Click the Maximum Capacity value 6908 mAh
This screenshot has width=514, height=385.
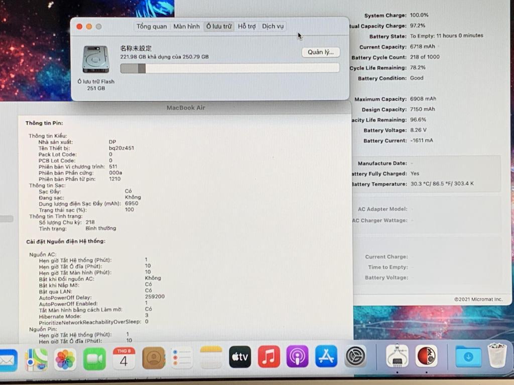tap(423, 99)
